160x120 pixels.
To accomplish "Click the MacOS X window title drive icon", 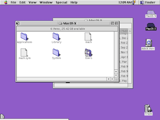I will (x=60, y=23).
